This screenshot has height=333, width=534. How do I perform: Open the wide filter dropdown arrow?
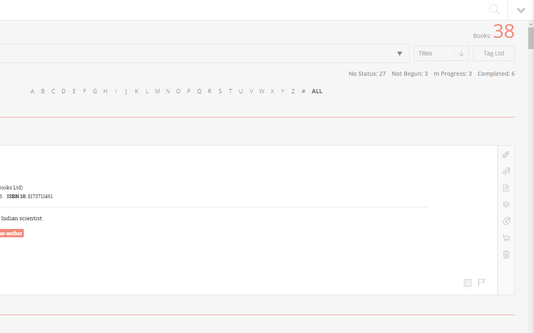(x=400, y=53)
